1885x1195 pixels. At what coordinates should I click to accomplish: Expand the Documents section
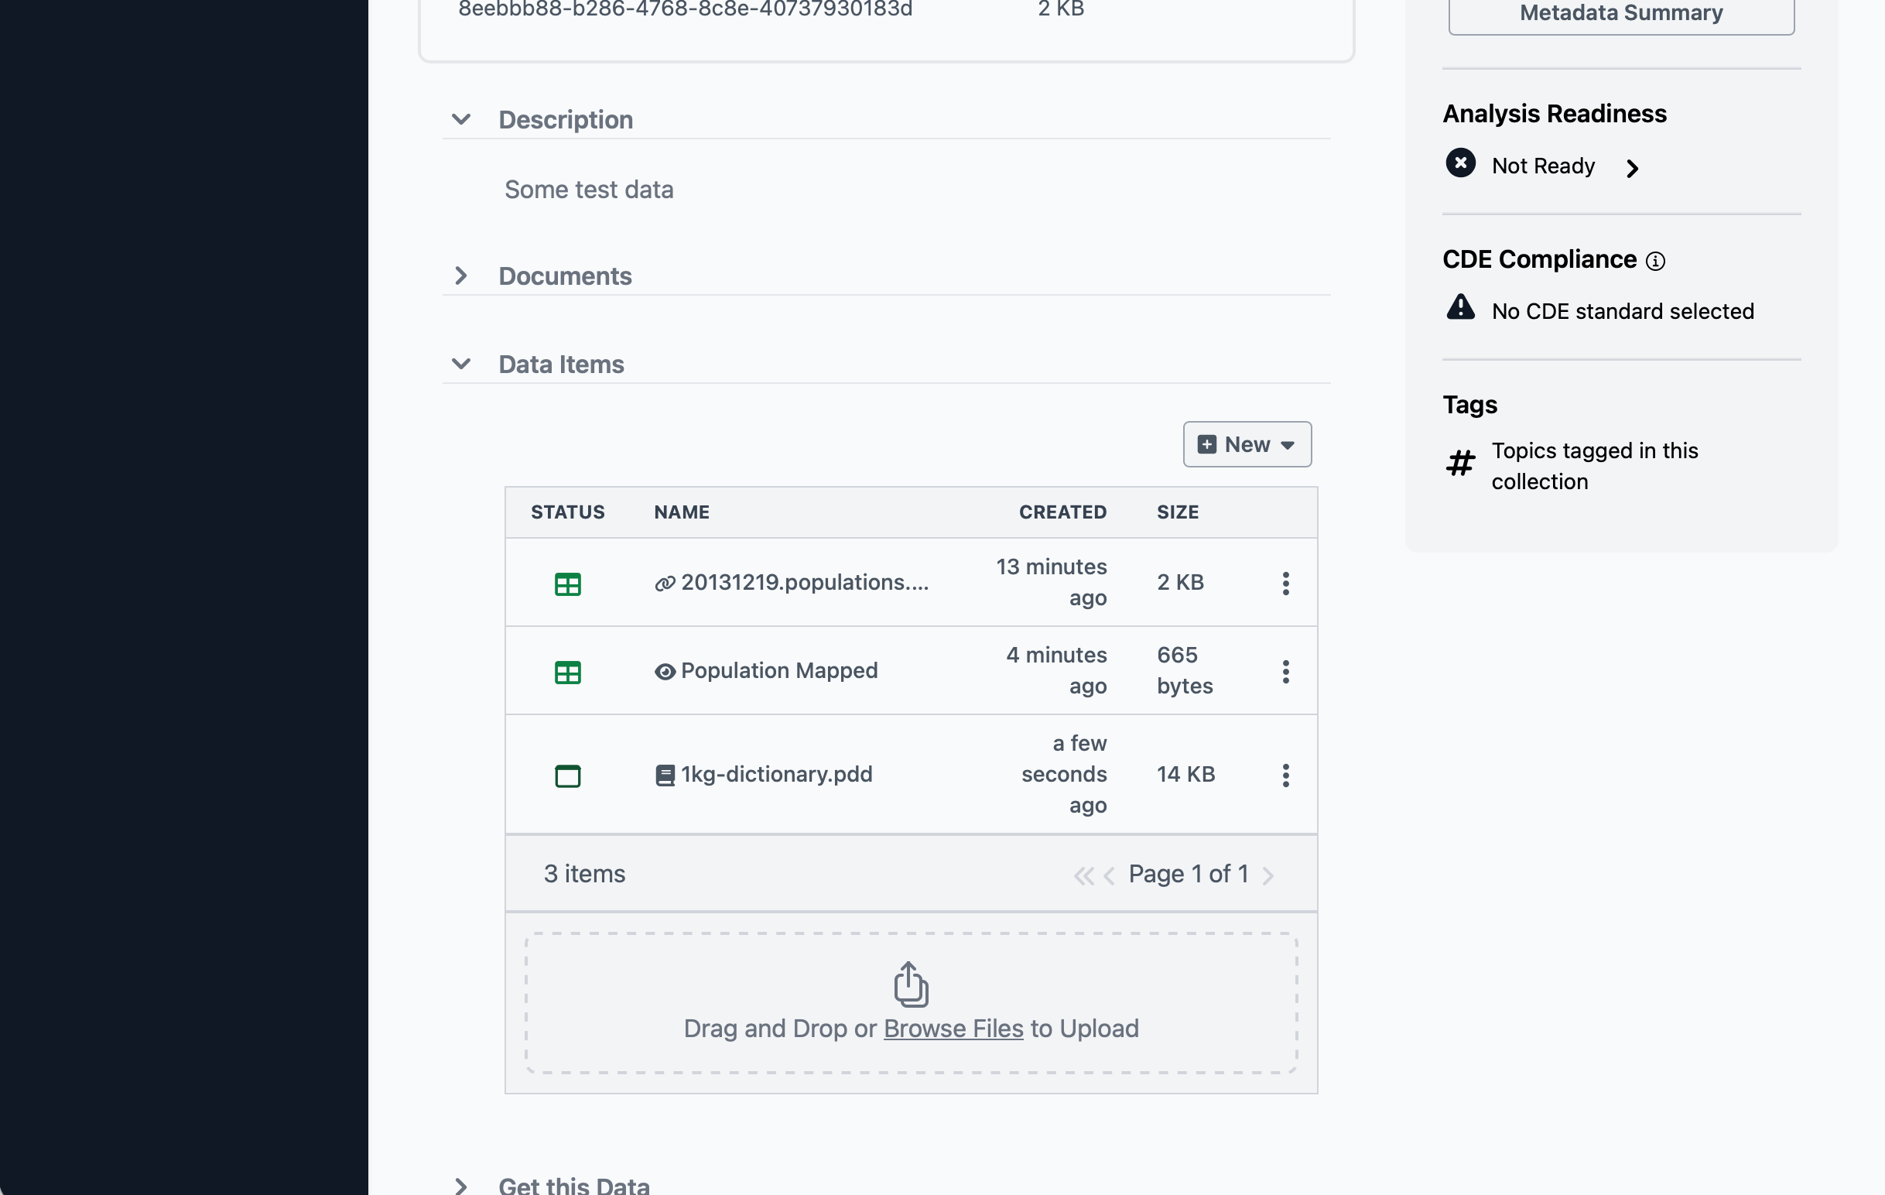point(461,276)
